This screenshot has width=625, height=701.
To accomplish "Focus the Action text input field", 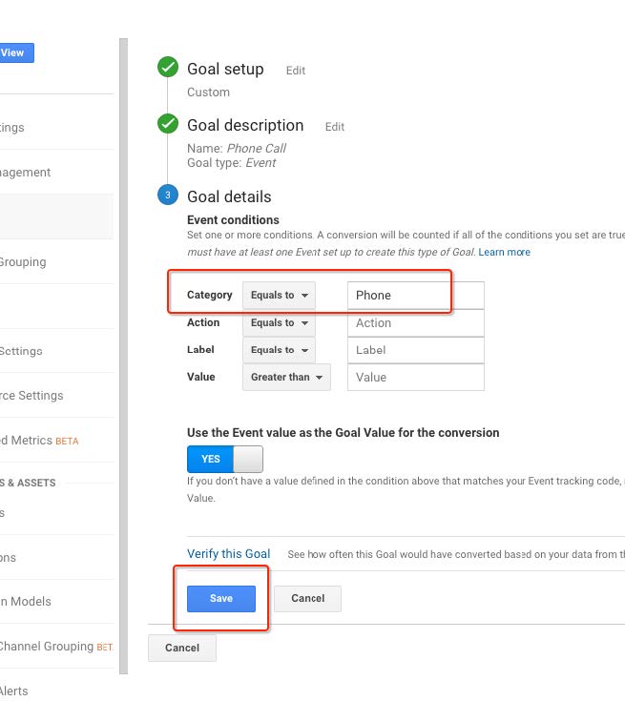I will pyautogui.click(x=415, y=323).
